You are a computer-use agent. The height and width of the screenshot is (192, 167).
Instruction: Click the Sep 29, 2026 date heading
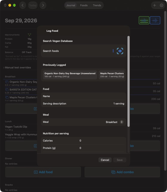[21, 21]
